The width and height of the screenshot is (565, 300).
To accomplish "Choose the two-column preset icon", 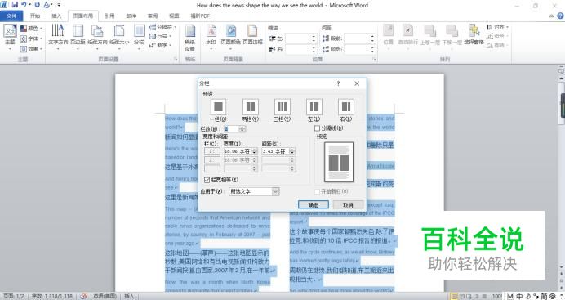I will 251,107.
